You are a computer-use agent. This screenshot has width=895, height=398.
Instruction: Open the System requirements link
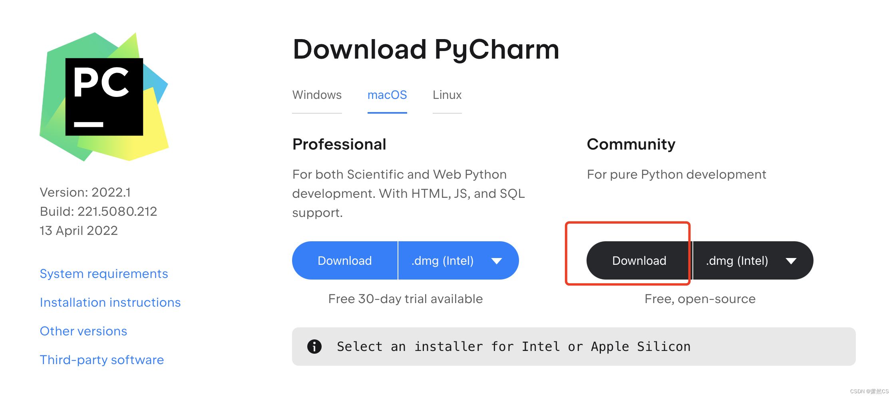104,274
